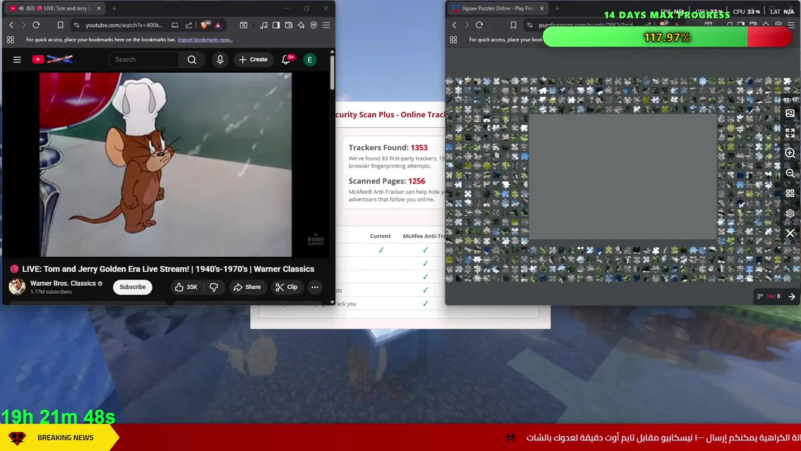Screen dimensions: 801x451
Task: Open Brave playlist music-note icon in YouTube window
Action: click(x=263, y=25)
